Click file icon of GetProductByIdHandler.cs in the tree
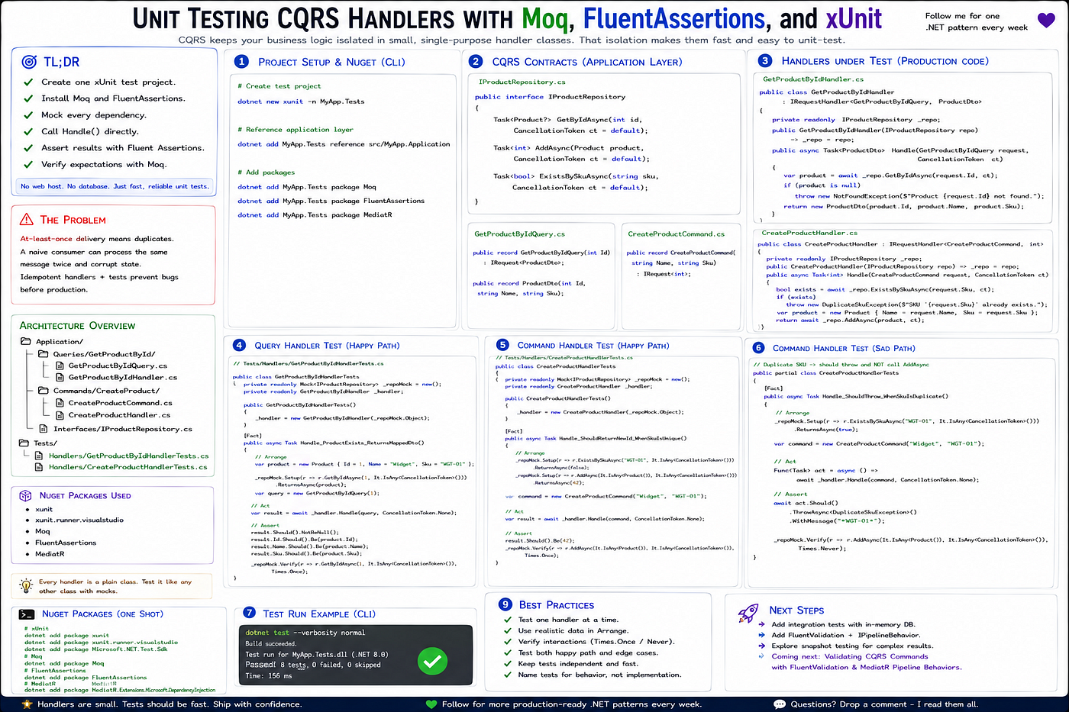The height and width of the screenshot is (712, 1069). [x=60, y=377]
